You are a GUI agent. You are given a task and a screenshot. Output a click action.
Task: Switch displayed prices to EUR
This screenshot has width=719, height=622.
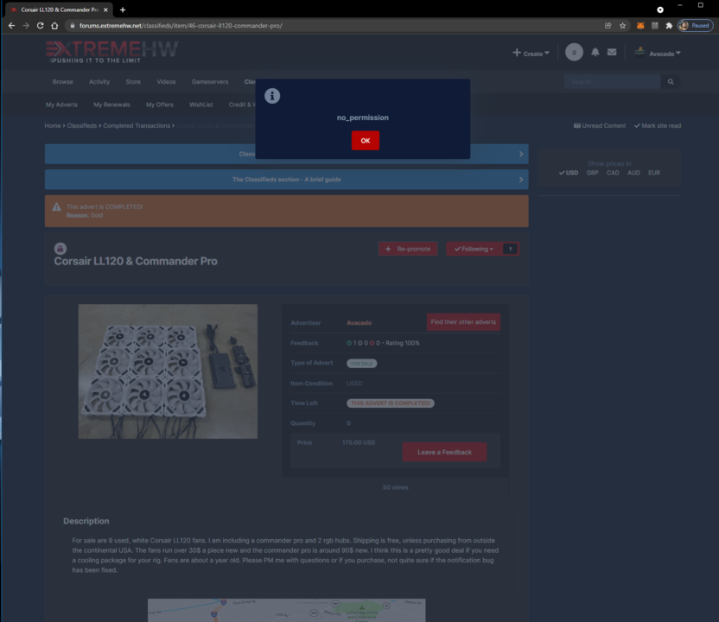pos(654,173)
